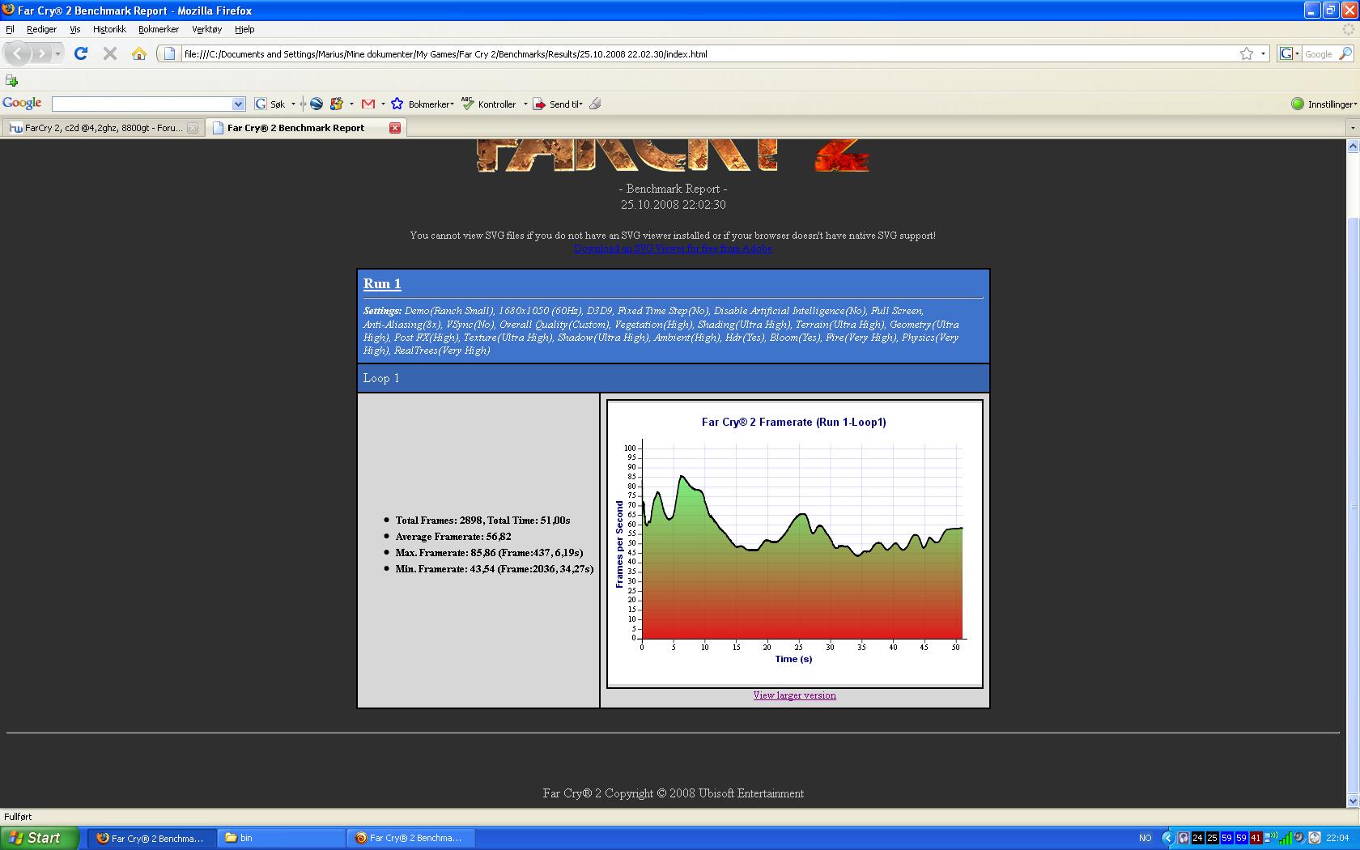Viewport: 1360px width, 850px height.
Task: Click the page scrollbar down arrow
Action: point(1353,801)
